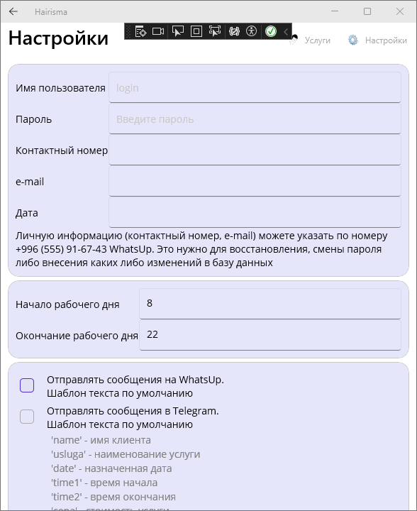Click the green checkmark status icon

[x=271, y=31]
